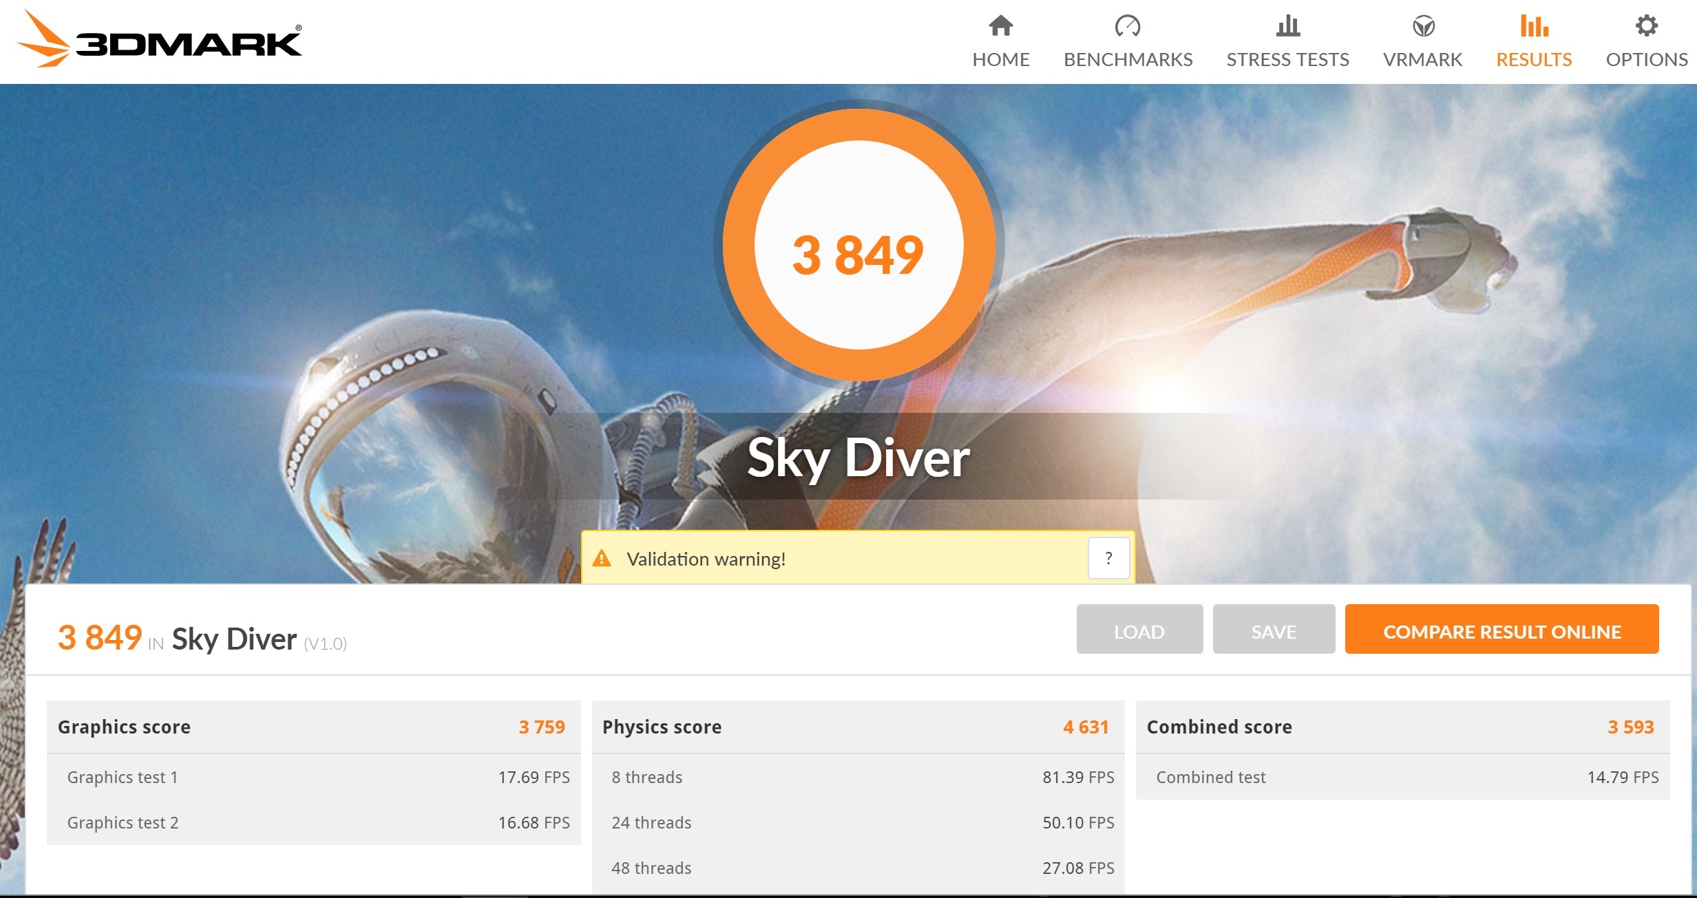The image size is (1697, 898).
Task: Click the Combined score value 3 593
Action: [x=1630, y=727]
